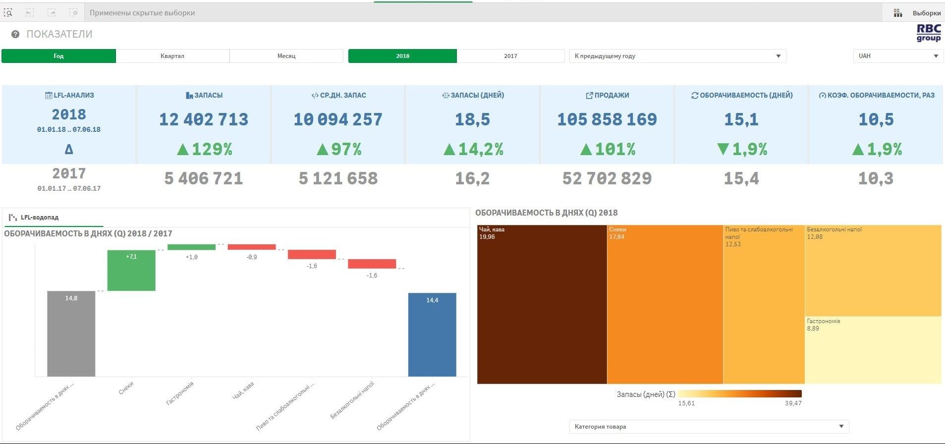
Task: Open the UAH currency dropdown
Action: pos(898,56)
